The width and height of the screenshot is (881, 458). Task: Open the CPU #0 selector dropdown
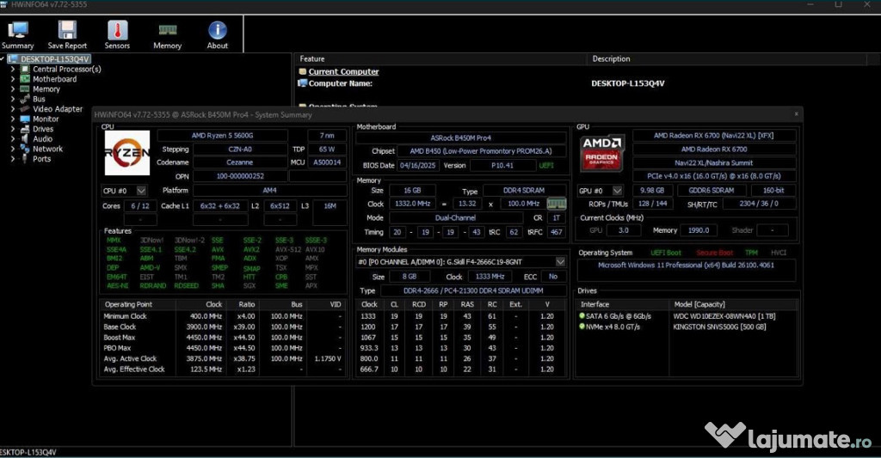coord(141,191)
